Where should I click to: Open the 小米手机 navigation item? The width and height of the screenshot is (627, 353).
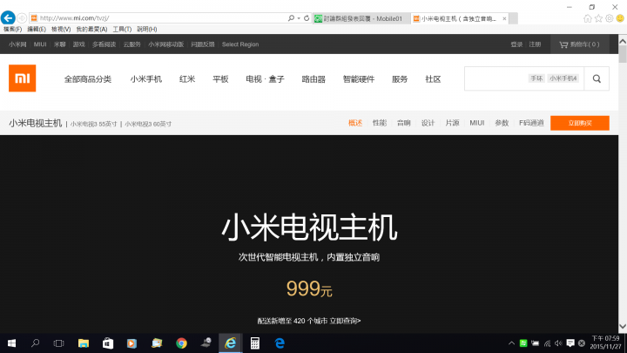[146, 79]
